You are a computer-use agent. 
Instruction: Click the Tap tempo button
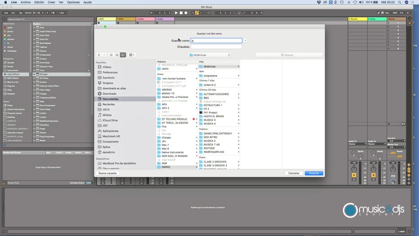pyautogui.click(x=21, y=13)
